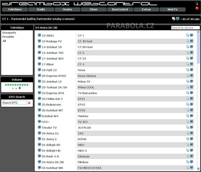This screenshot has height=172, width=201.
Task: Click the small green status icon above red button
Action: 197,4
